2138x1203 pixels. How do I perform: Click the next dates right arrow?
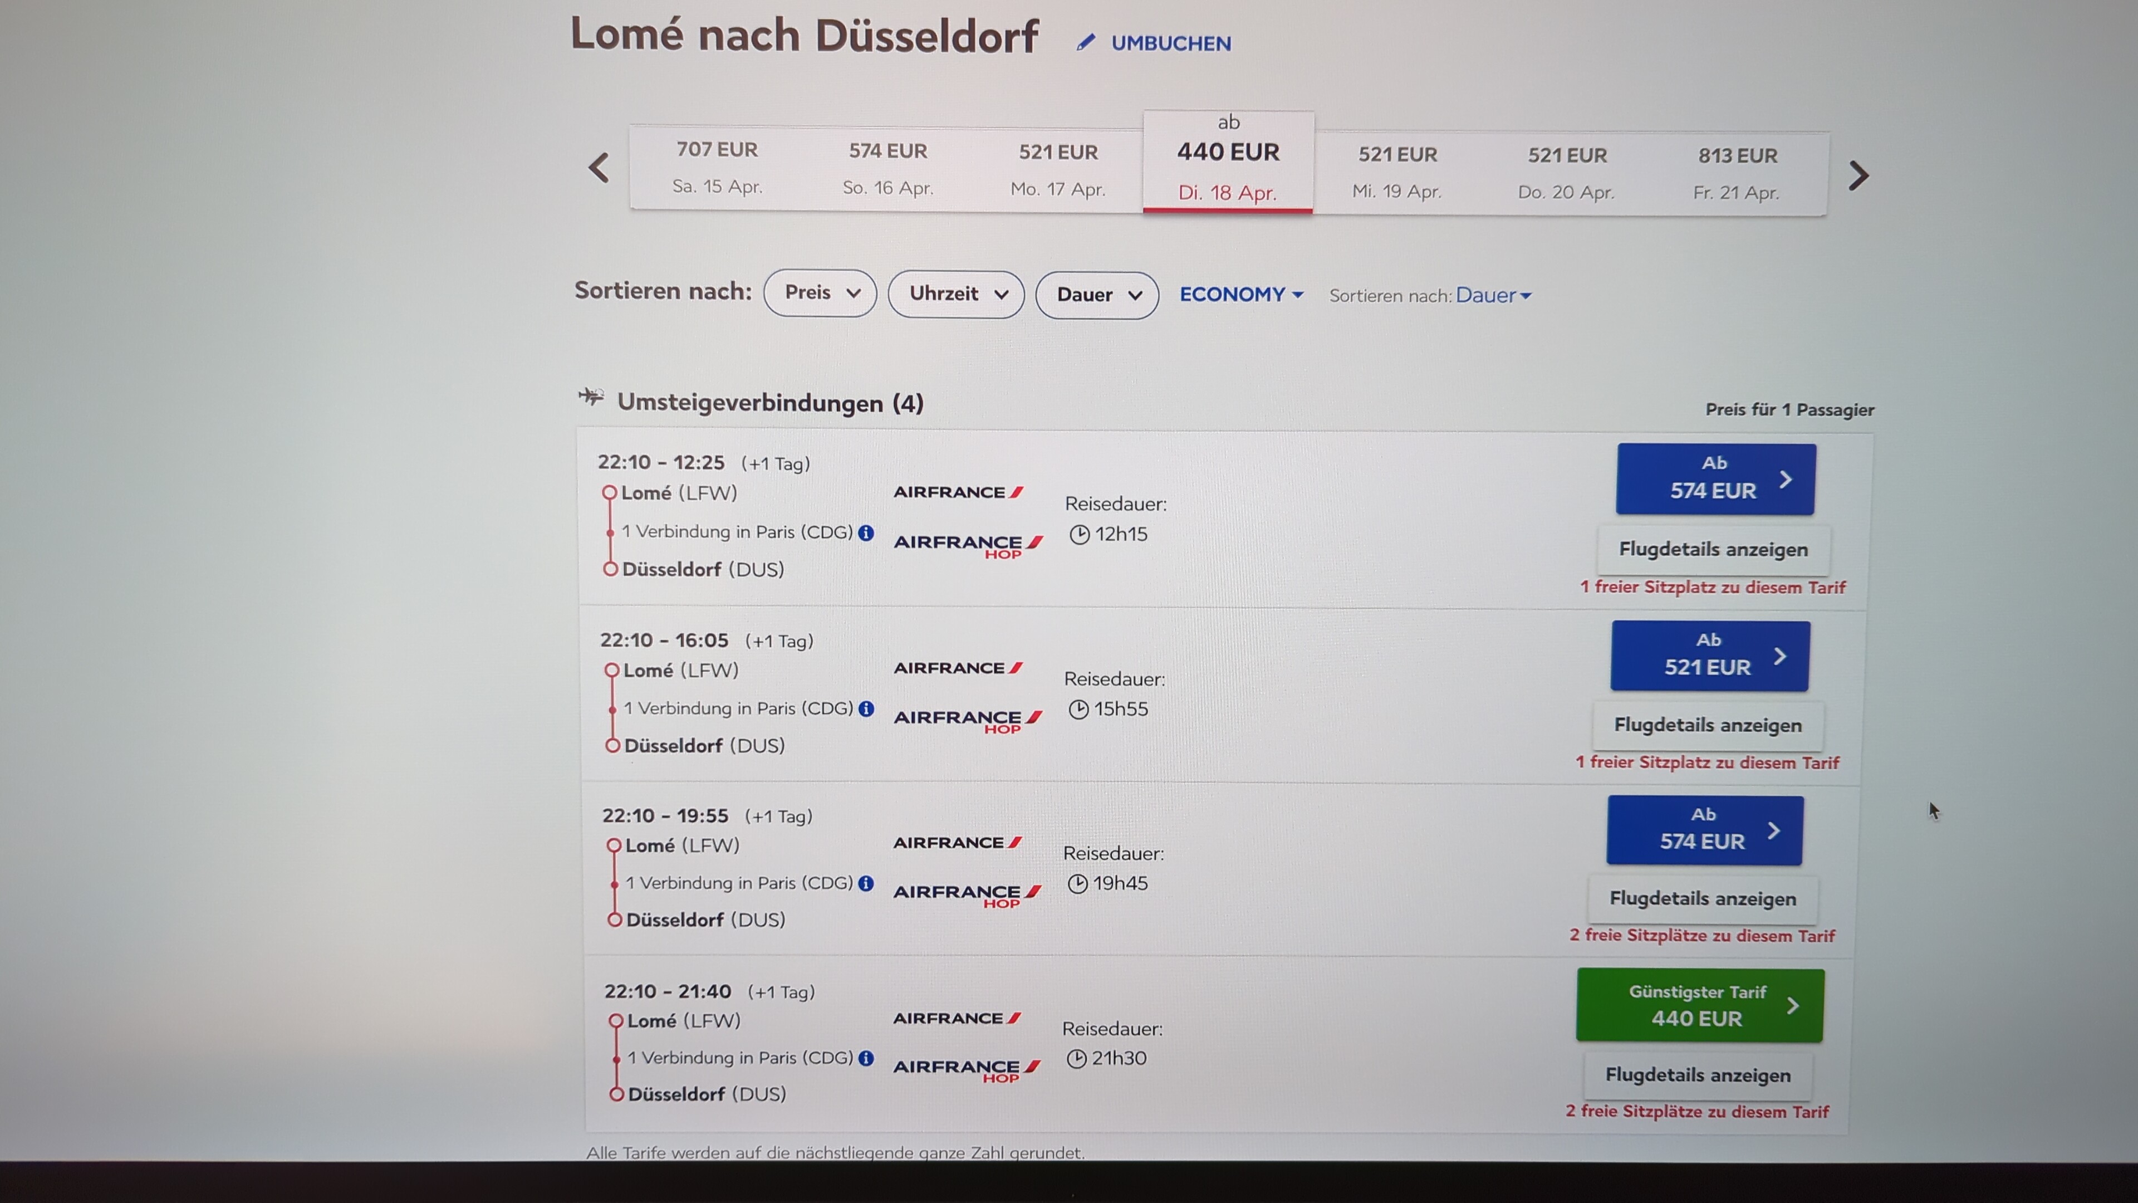[1859, 175]
